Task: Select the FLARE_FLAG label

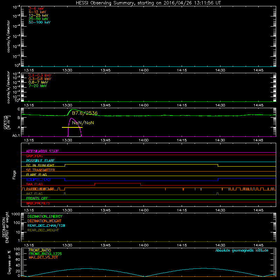Action: [36, 175]
